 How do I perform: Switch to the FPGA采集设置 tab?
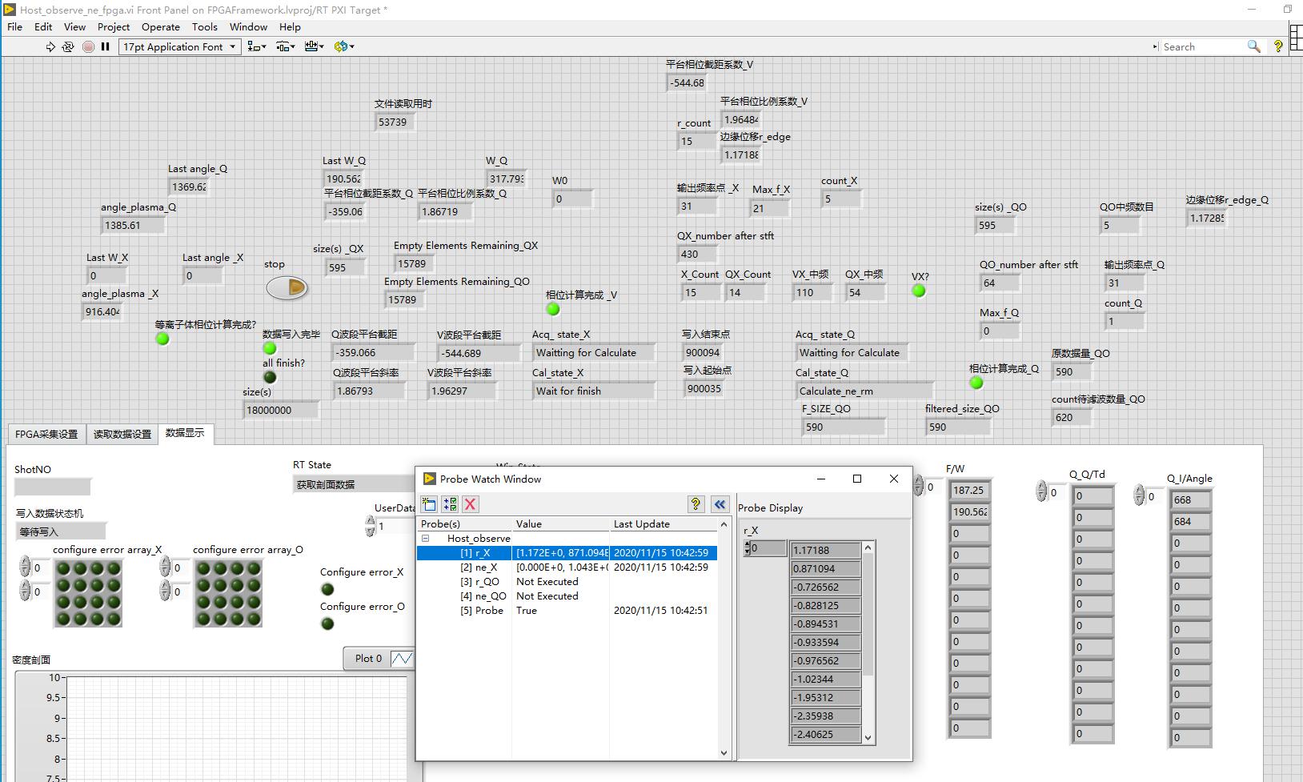[46, 435]
